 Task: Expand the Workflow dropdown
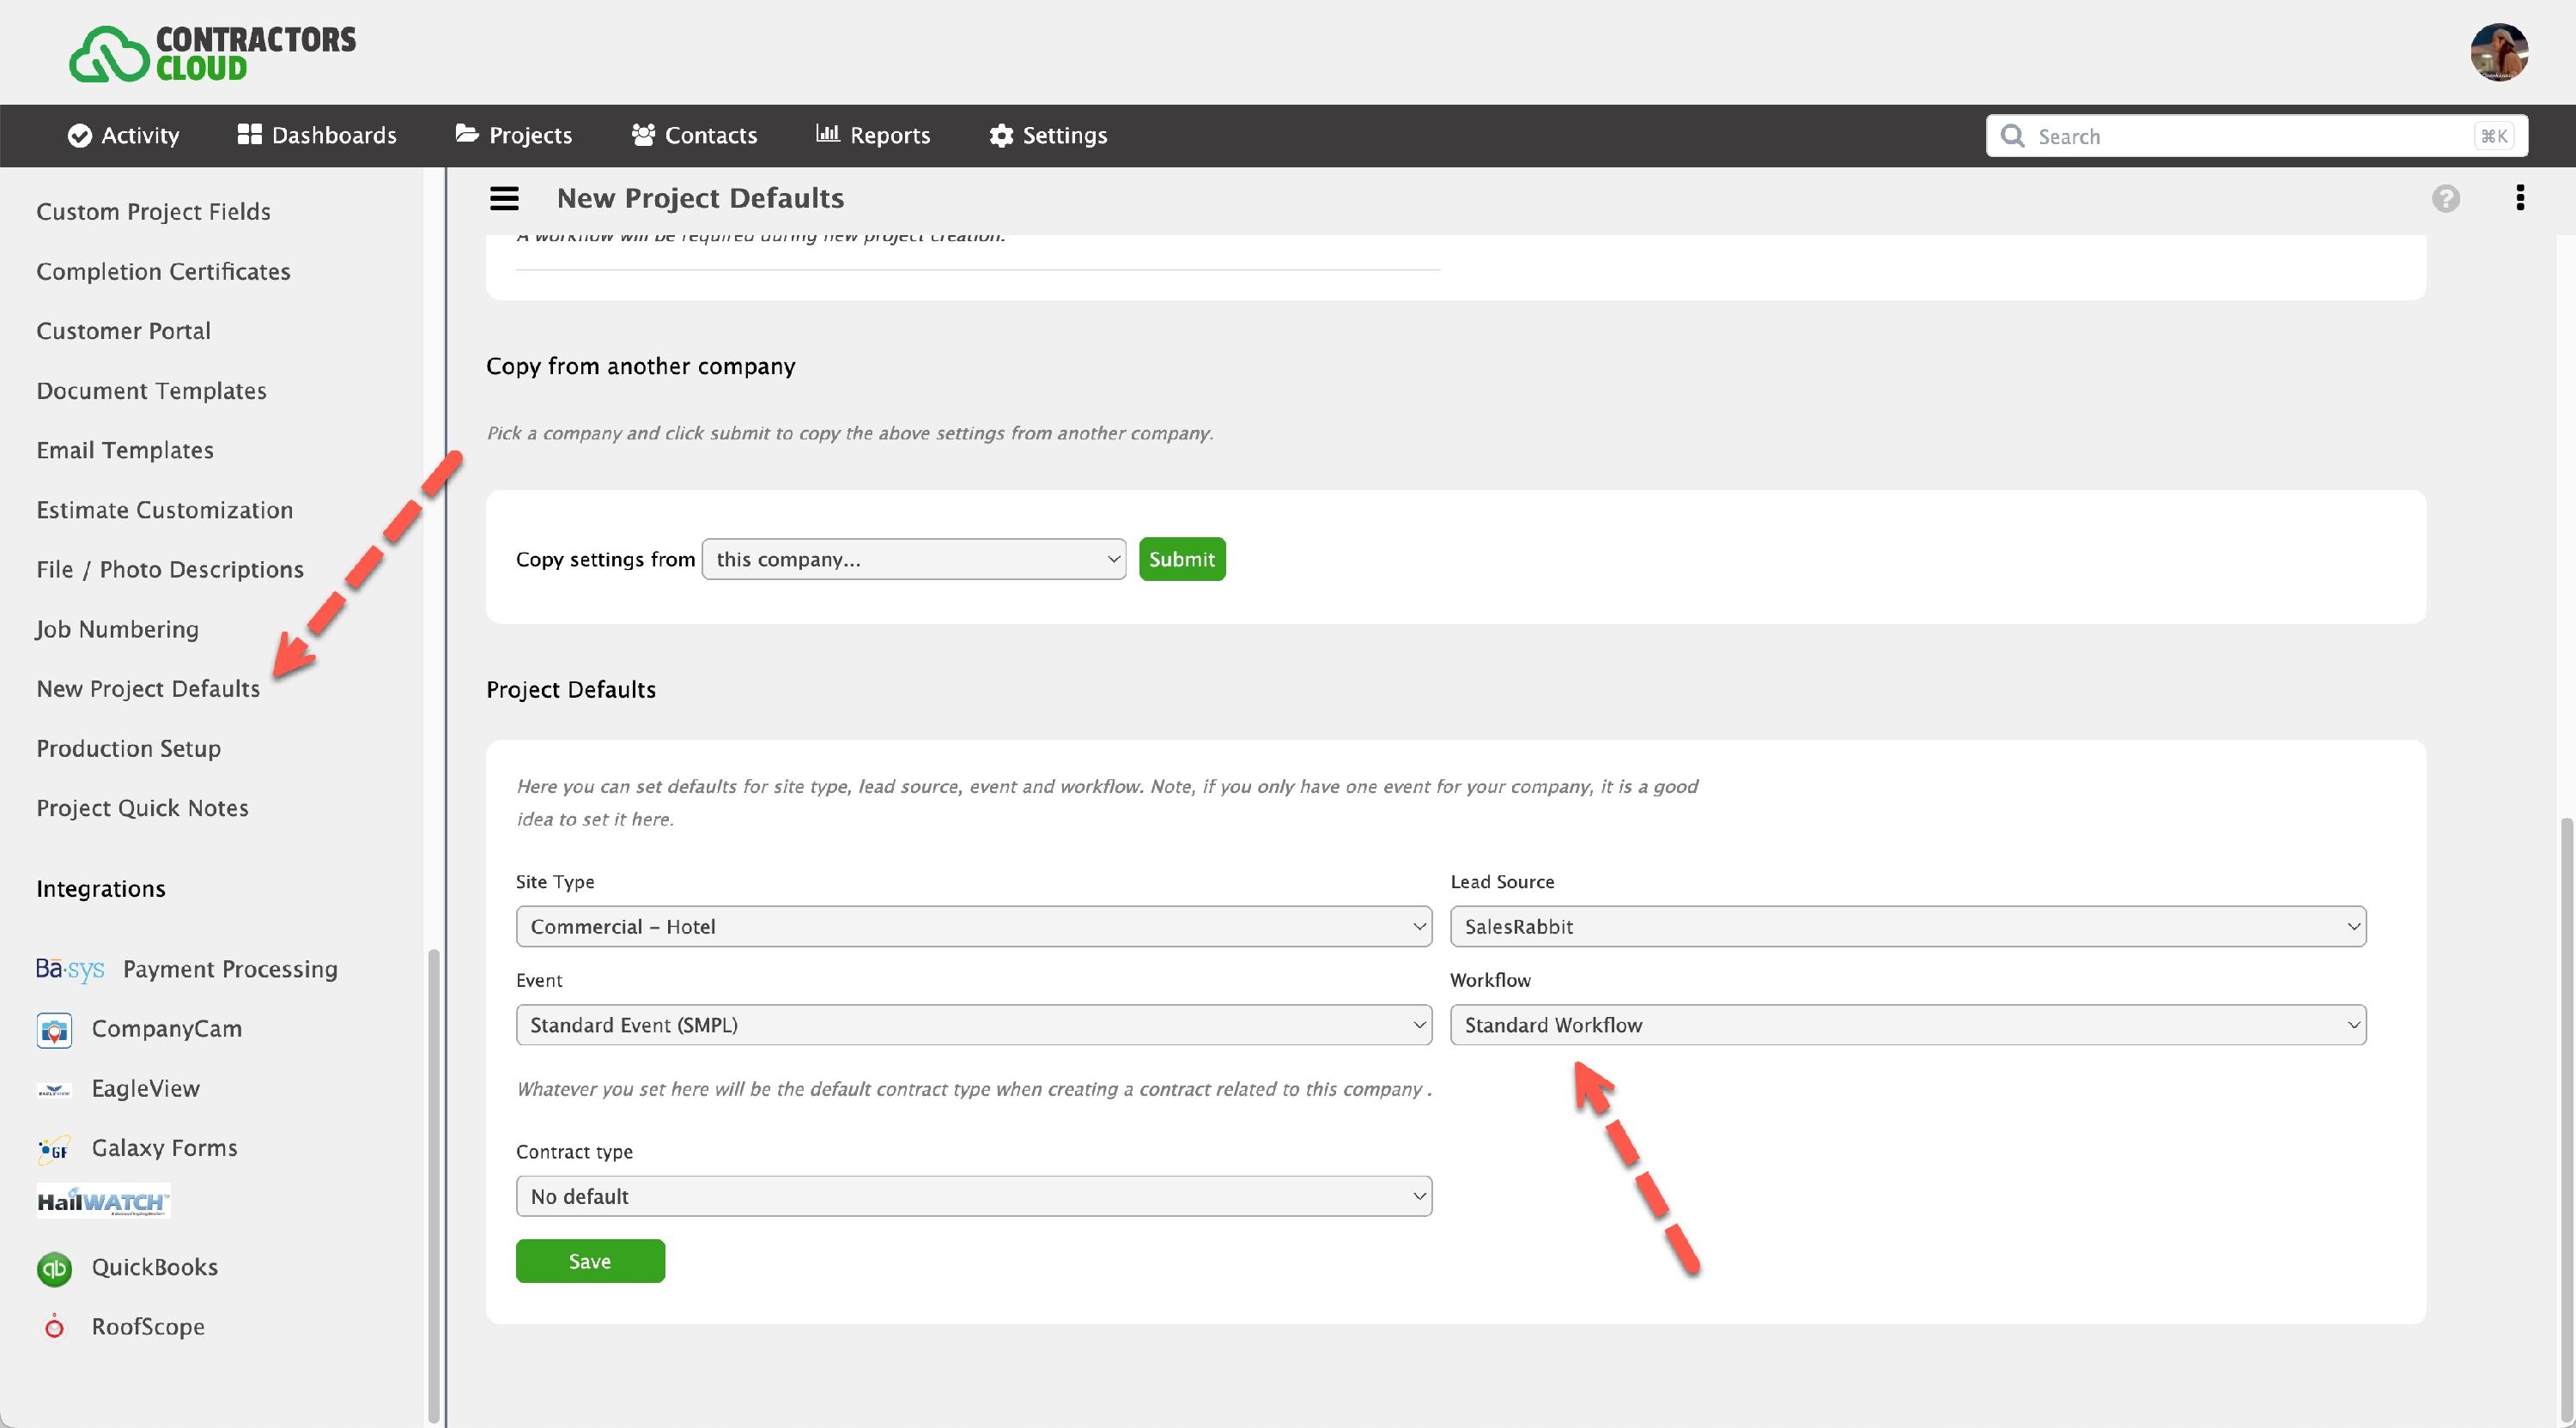(x=1908, y=1026)
